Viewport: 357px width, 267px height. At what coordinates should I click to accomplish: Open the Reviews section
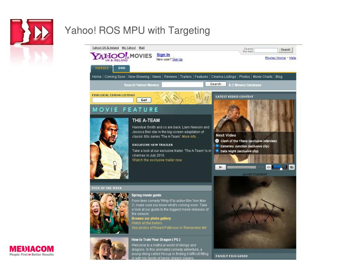(170, 77)
